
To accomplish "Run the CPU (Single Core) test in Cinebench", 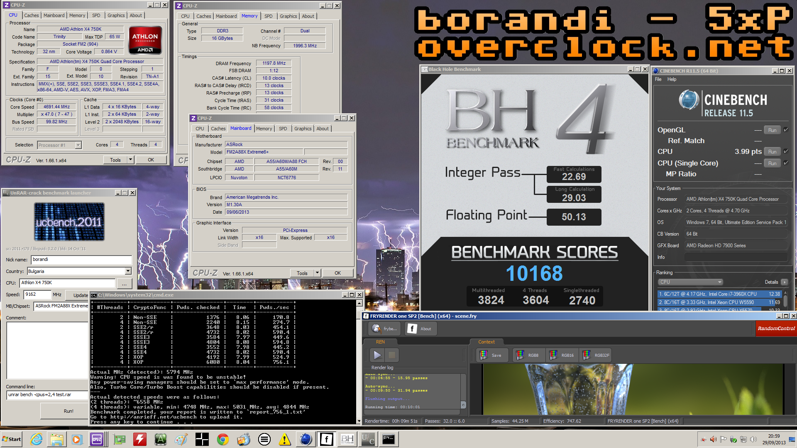I will [772, 163].
